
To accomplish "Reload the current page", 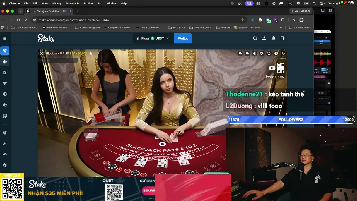I will (18, 20).
